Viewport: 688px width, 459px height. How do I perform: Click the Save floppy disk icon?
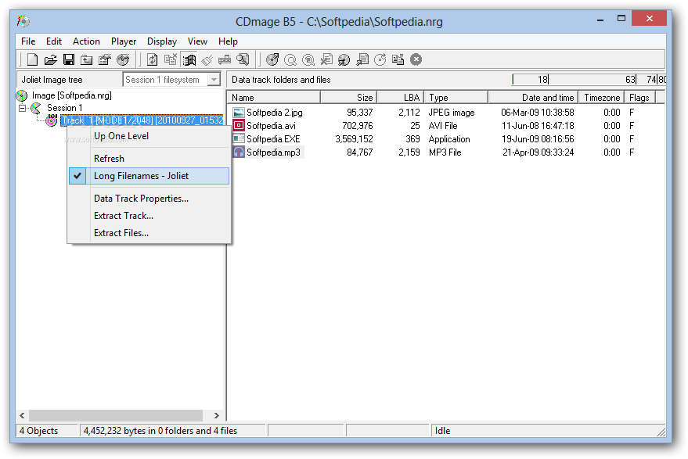[x=68, y=59]
